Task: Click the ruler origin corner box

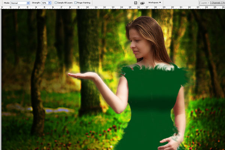Action: pos(1,7)
